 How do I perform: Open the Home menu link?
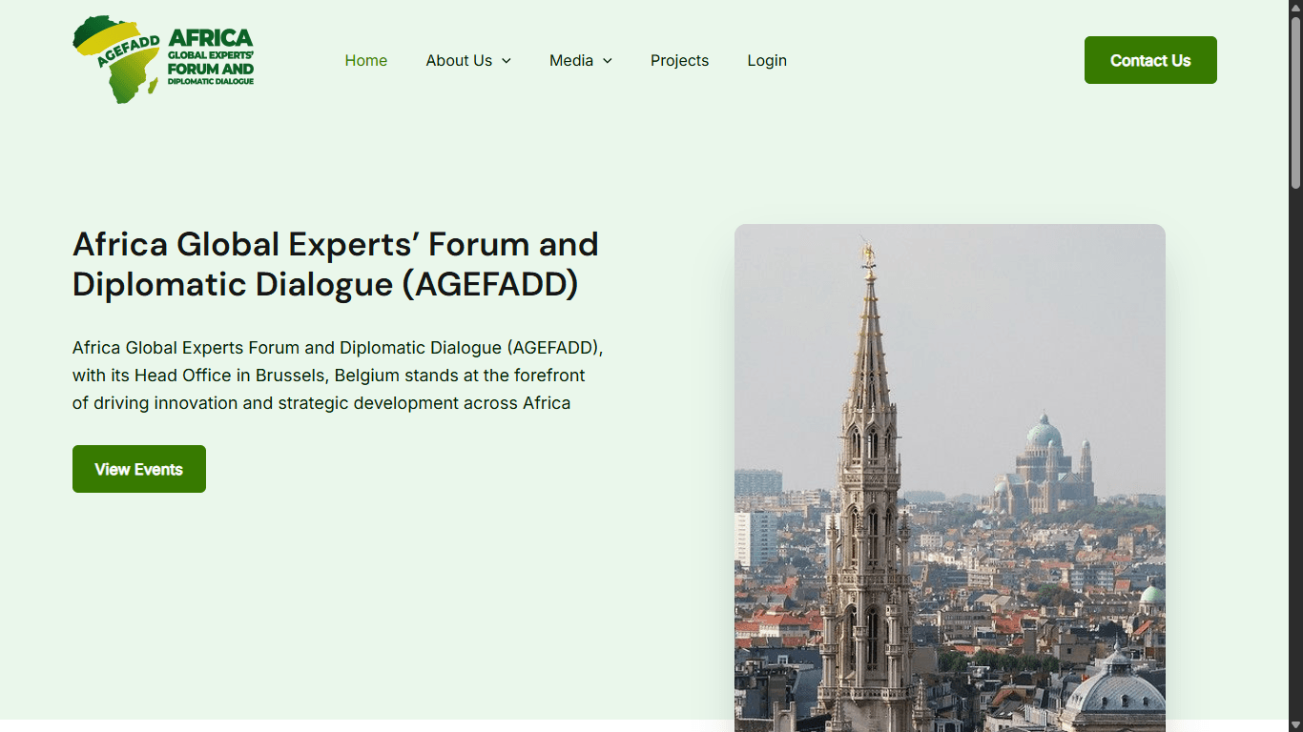pos(366,60)
